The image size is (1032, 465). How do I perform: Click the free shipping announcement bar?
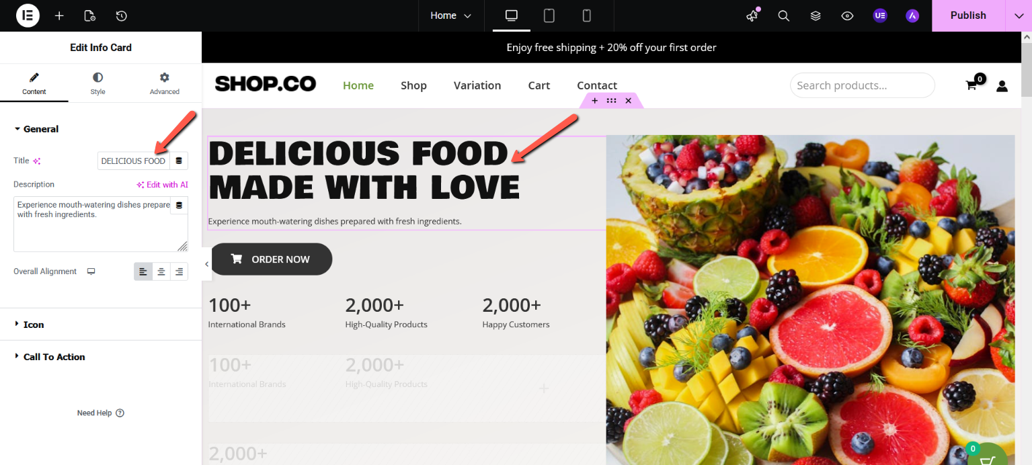point(611,47)
